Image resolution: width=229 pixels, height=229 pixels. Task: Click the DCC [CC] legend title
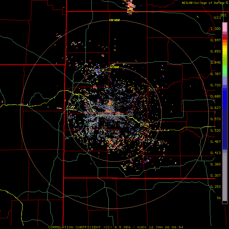[x=220, y=16]
